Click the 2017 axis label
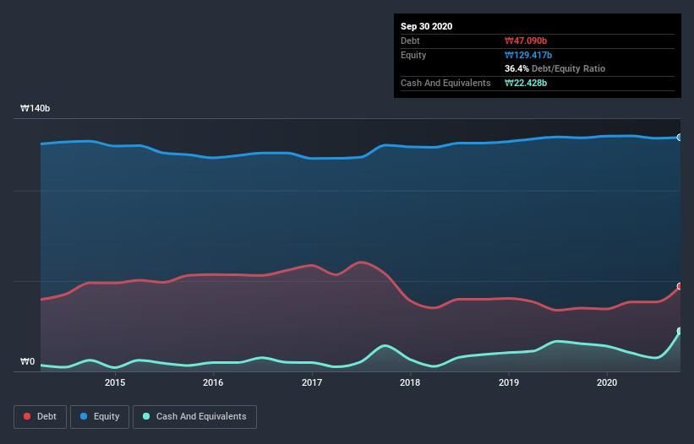 pyautogui.click(x=312, y=382)
